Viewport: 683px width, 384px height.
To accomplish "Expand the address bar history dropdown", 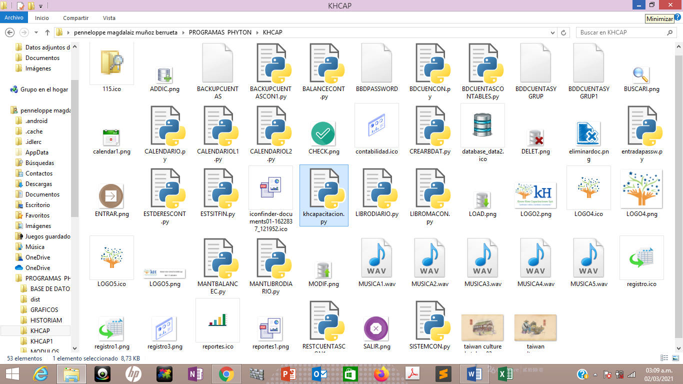I will coord(552,32).
